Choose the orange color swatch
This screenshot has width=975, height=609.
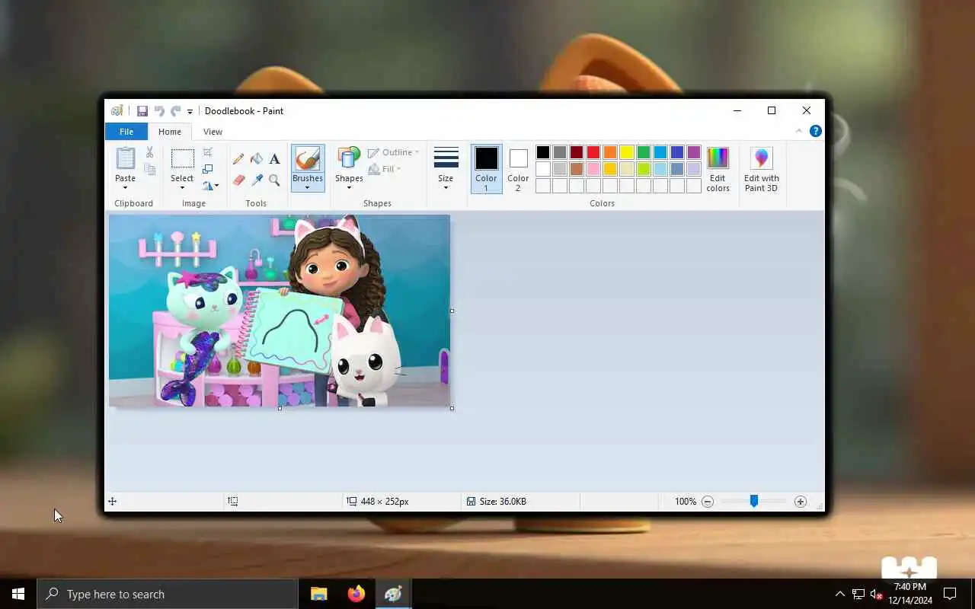pos(610,152)
